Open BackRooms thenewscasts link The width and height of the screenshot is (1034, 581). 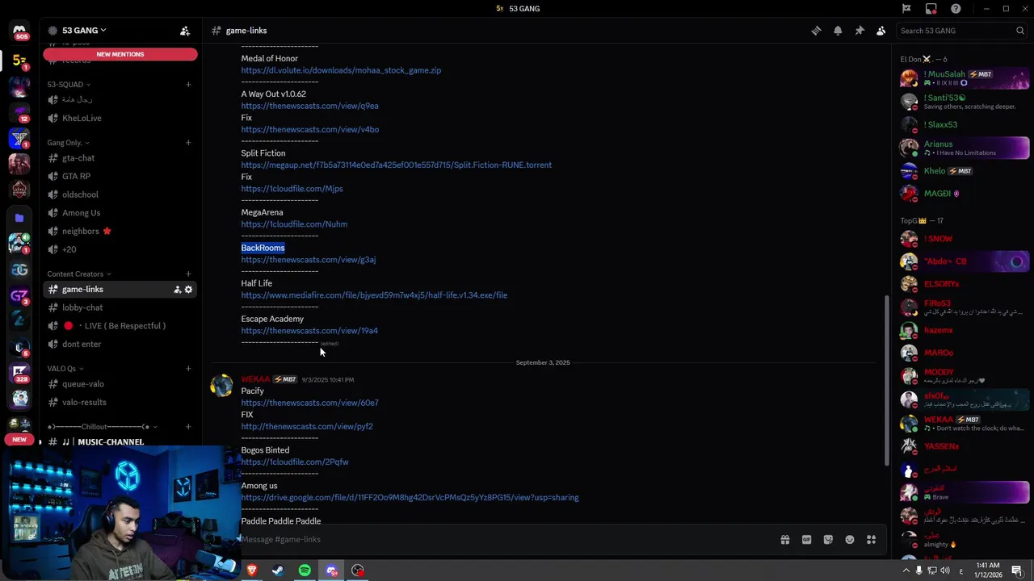(x=308, y=260)
